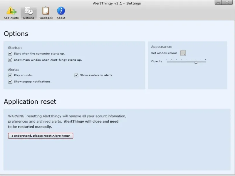The height and width of the screenshot is (176, 235).
Task: Click the blue About info icon
Action: pyautogui.click(x=61, y=13)
